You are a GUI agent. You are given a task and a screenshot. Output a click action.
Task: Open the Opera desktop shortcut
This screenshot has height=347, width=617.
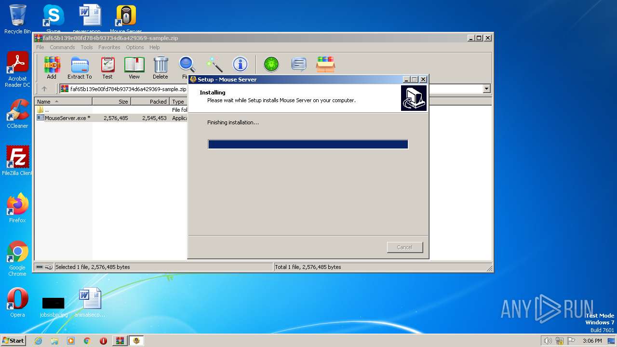[17, 303]
